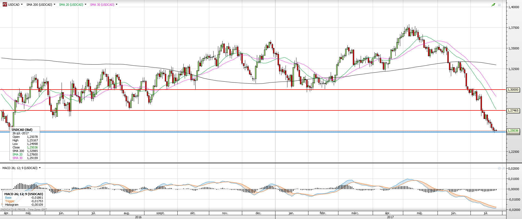This screenshot has height=219, width=522.
Task: Click the 1,40000 price axis label
Action: pyautogui.click(x=514, y=7)
